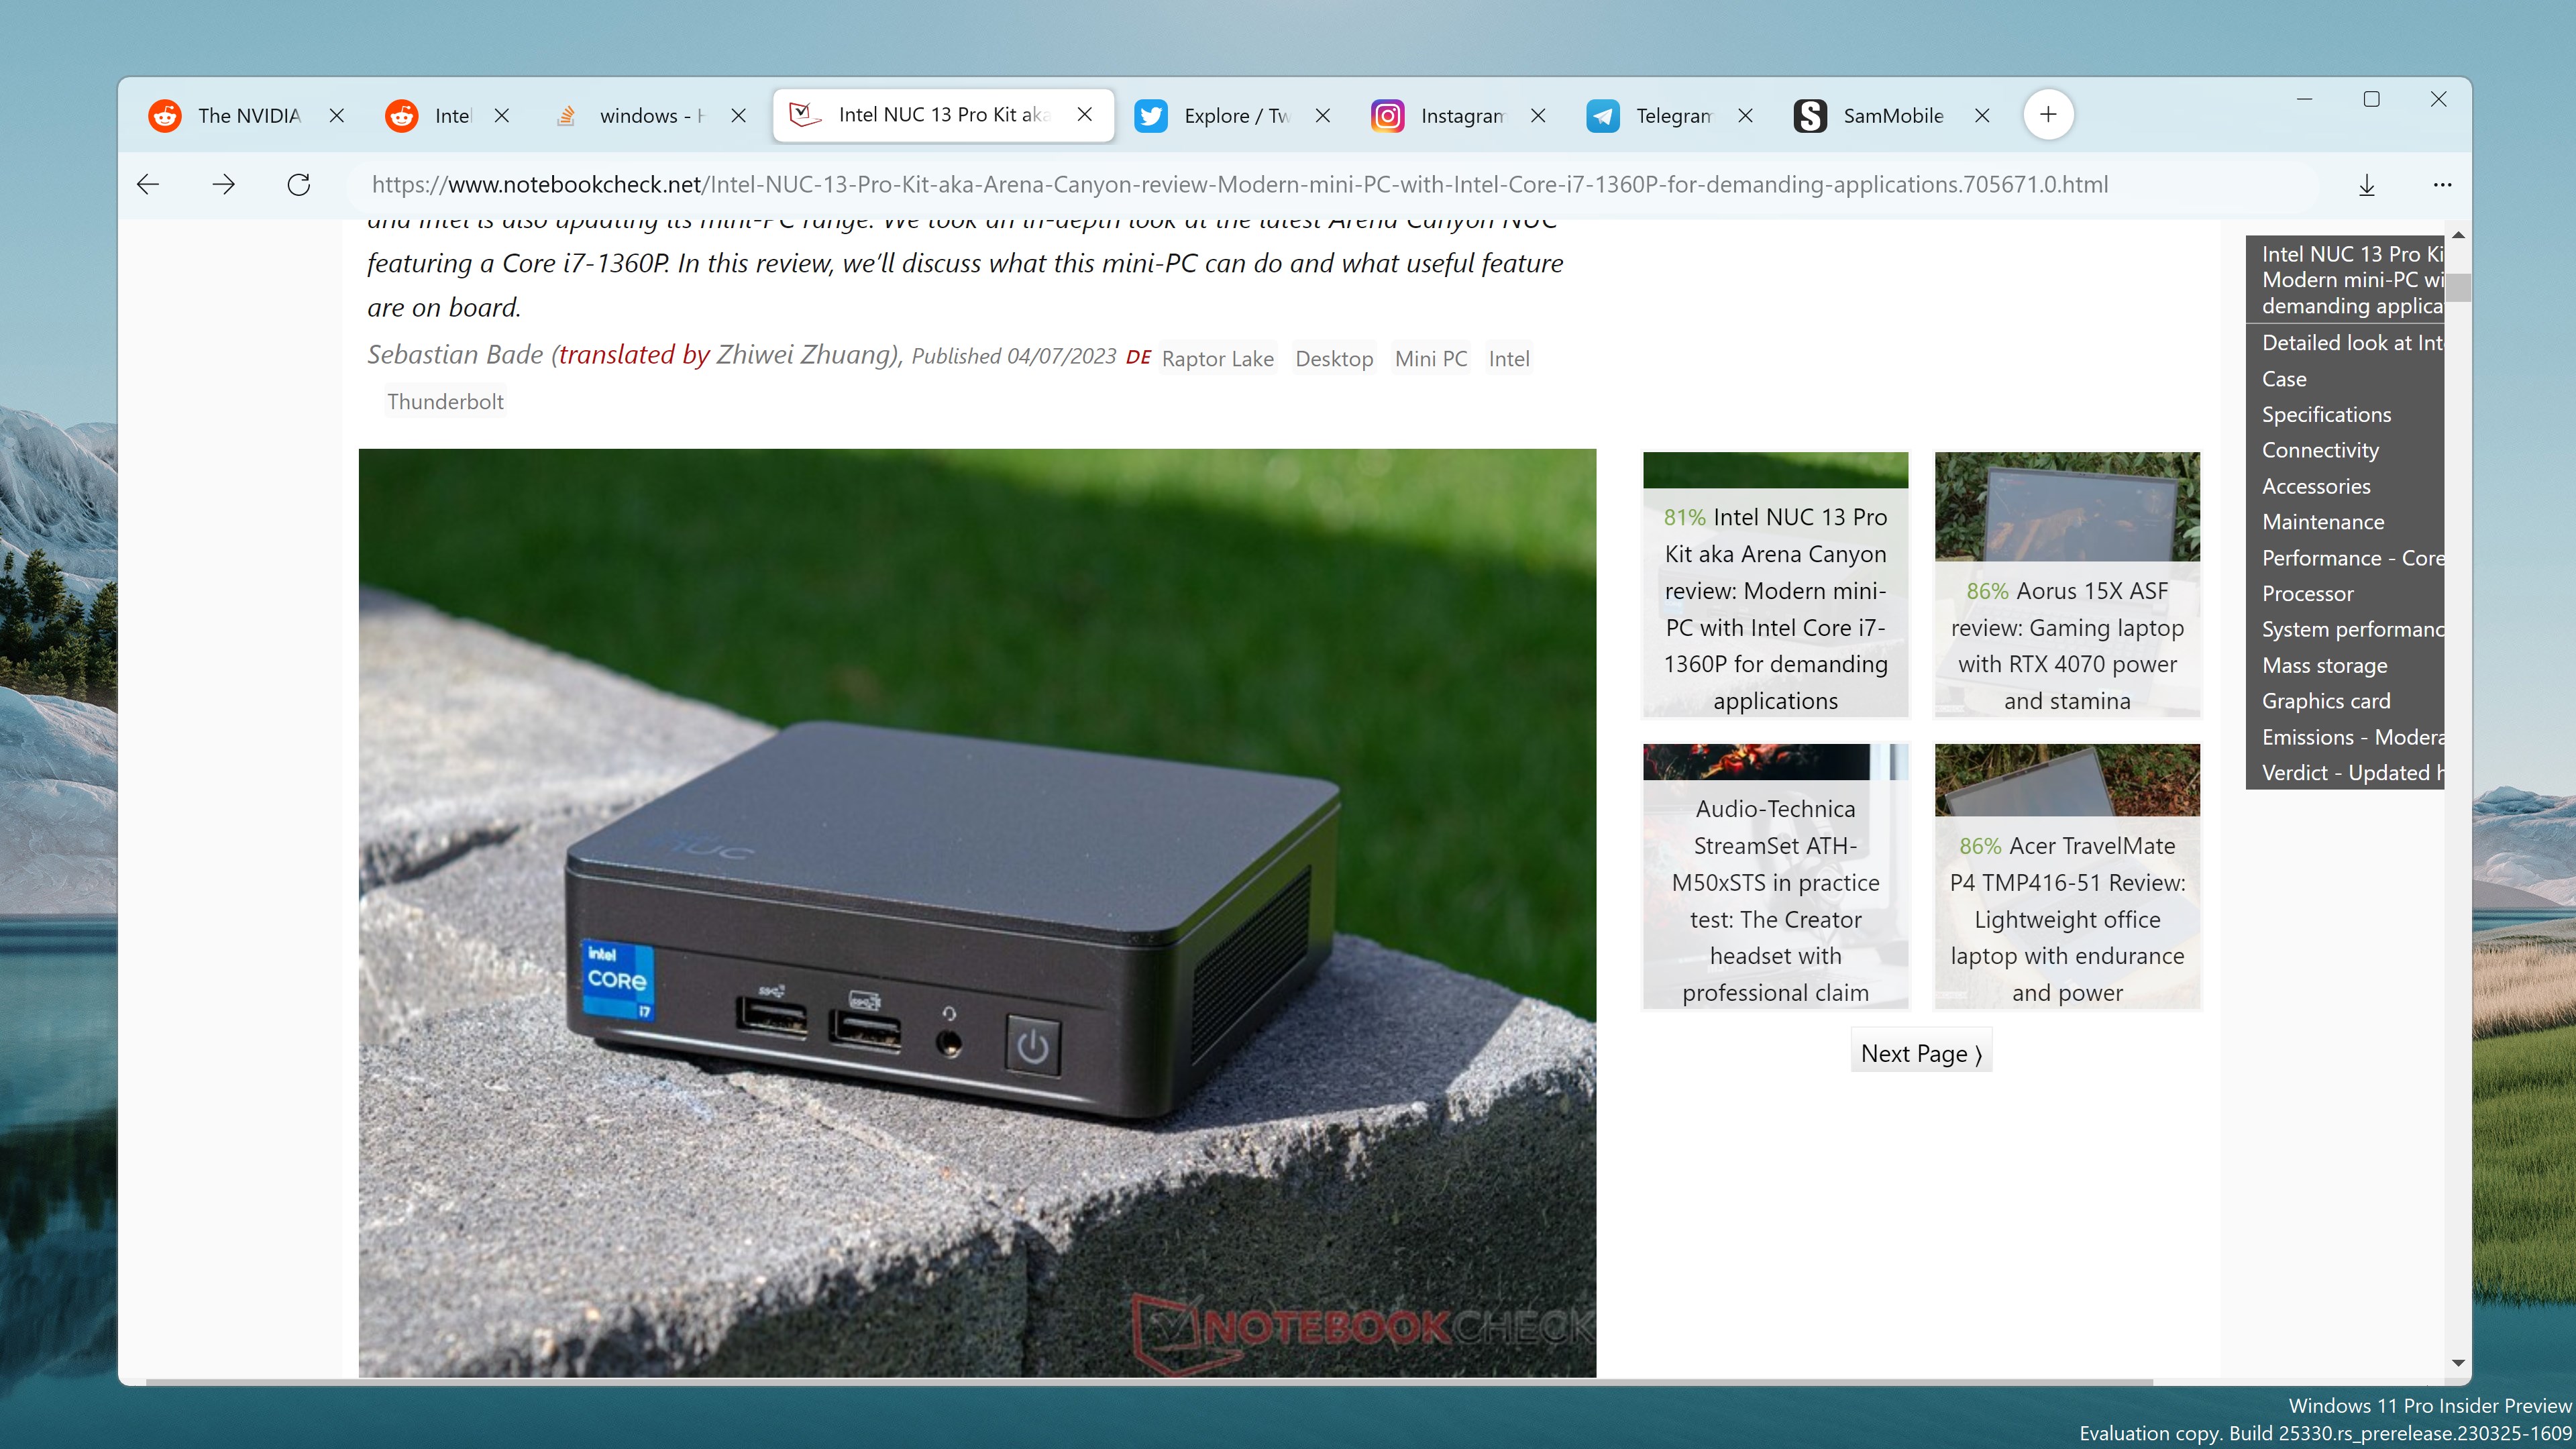Select the Thunderbolt tag

click(x=445, y=402)
